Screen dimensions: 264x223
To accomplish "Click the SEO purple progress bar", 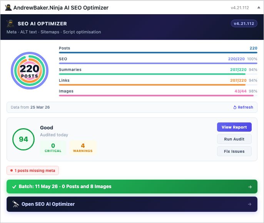I will click(x=158, y=63).
